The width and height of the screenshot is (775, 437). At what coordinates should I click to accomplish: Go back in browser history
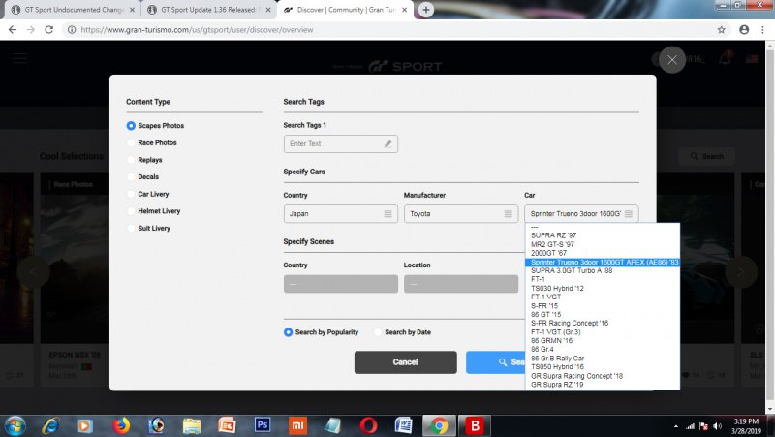coord(13,30)
